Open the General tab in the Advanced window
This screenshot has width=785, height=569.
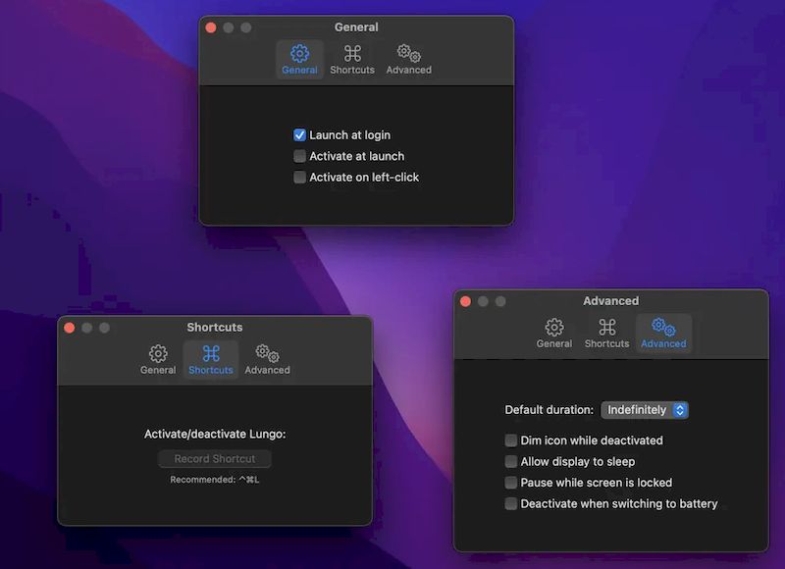pos(553,334)
